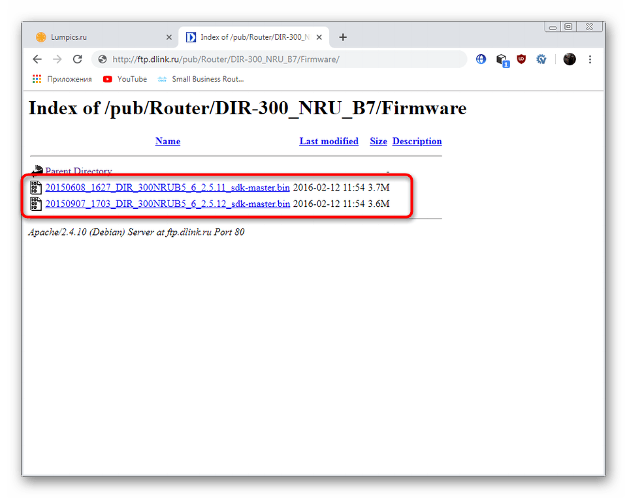Maximize the browser window
The height and width of the screenshot is (498, 627).
(568, 27)
